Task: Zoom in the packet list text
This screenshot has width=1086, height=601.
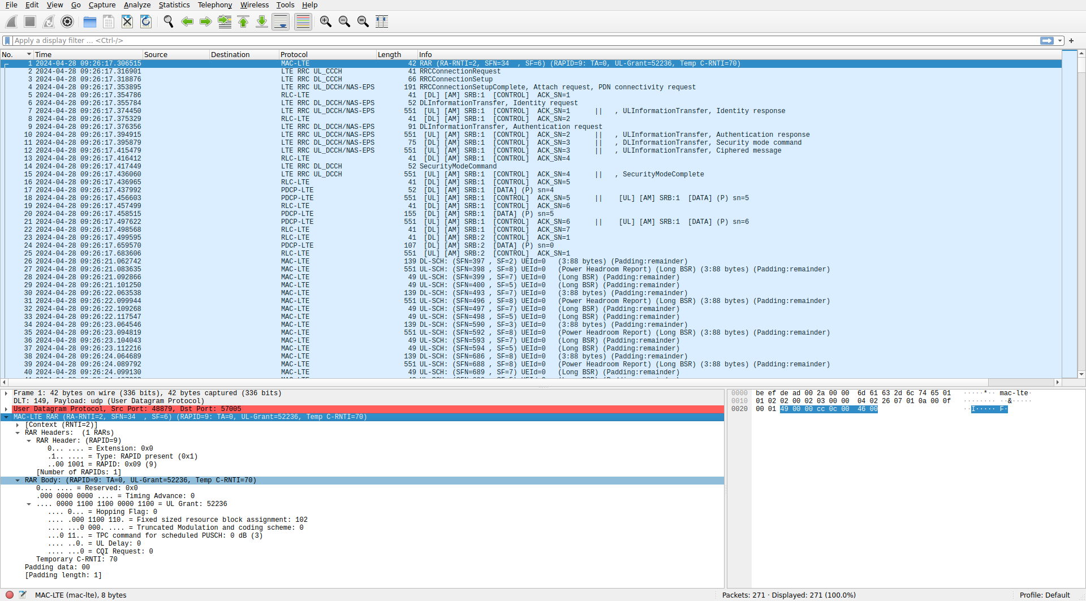Action: click(x=326, y=21)
